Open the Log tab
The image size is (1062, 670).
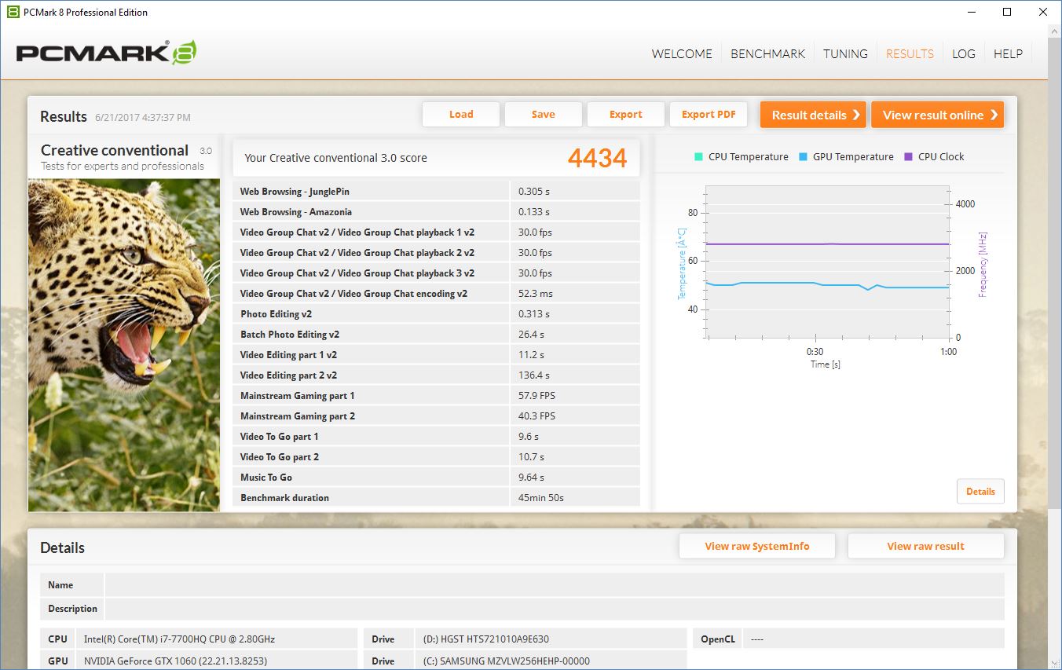(x=963, y=54)
